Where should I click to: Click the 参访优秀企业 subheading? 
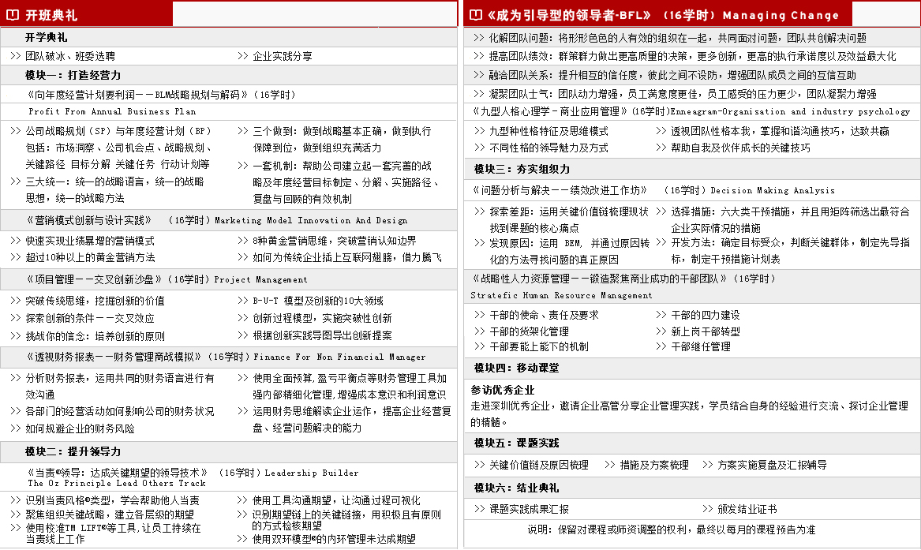coord(502,390)
